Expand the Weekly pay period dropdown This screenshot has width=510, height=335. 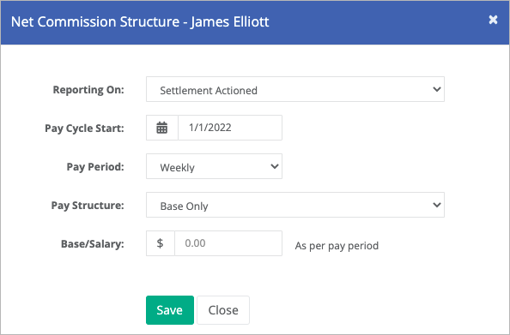click(x=214, y=166)
